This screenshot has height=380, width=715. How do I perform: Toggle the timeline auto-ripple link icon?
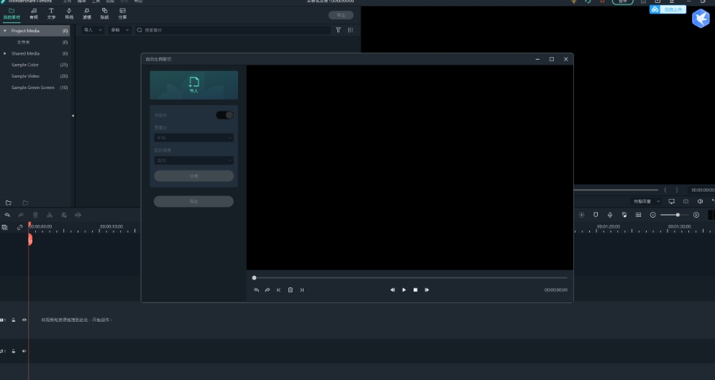(19, 228)
